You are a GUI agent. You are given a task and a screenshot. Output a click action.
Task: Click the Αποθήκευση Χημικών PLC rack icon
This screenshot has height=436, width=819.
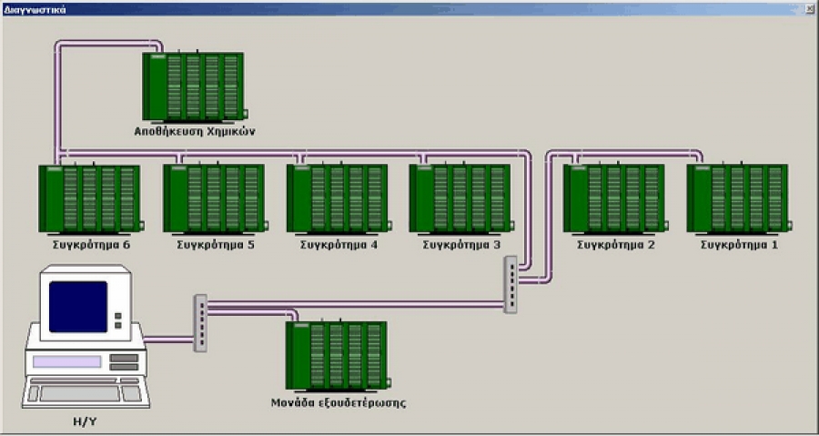(x=195, y=86)
